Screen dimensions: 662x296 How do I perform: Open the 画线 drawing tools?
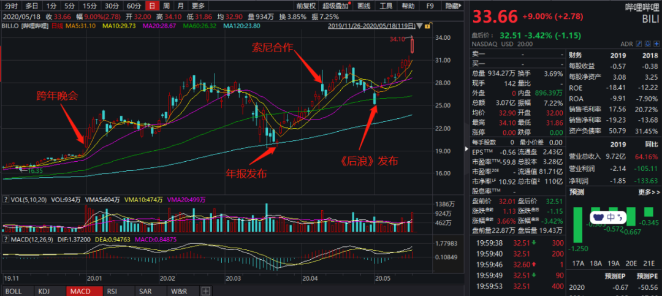363,6
